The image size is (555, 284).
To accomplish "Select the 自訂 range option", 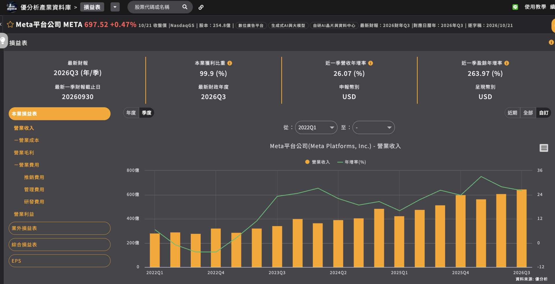I will click(x=544, y=113).
